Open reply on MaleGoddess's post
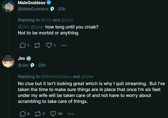The width and height of the screenshot is (168, 118). (23, 45)
